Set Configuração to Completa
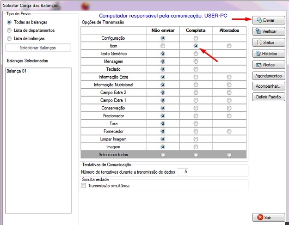Viewport: 289px width, 225px height. [x=196, y=38]
